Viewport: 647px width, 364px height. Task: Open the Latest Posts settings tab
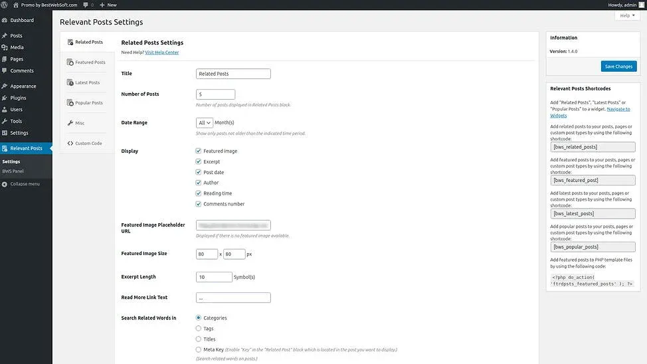coord(86,82)
